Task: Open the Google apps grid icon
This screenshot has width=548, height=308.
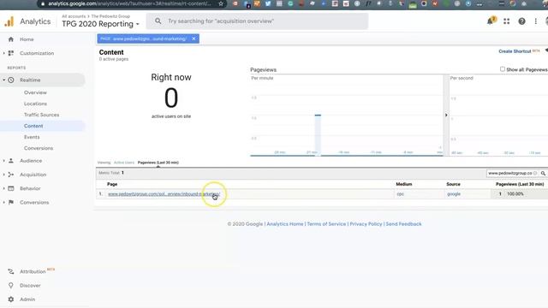Action: coord(506,21)
